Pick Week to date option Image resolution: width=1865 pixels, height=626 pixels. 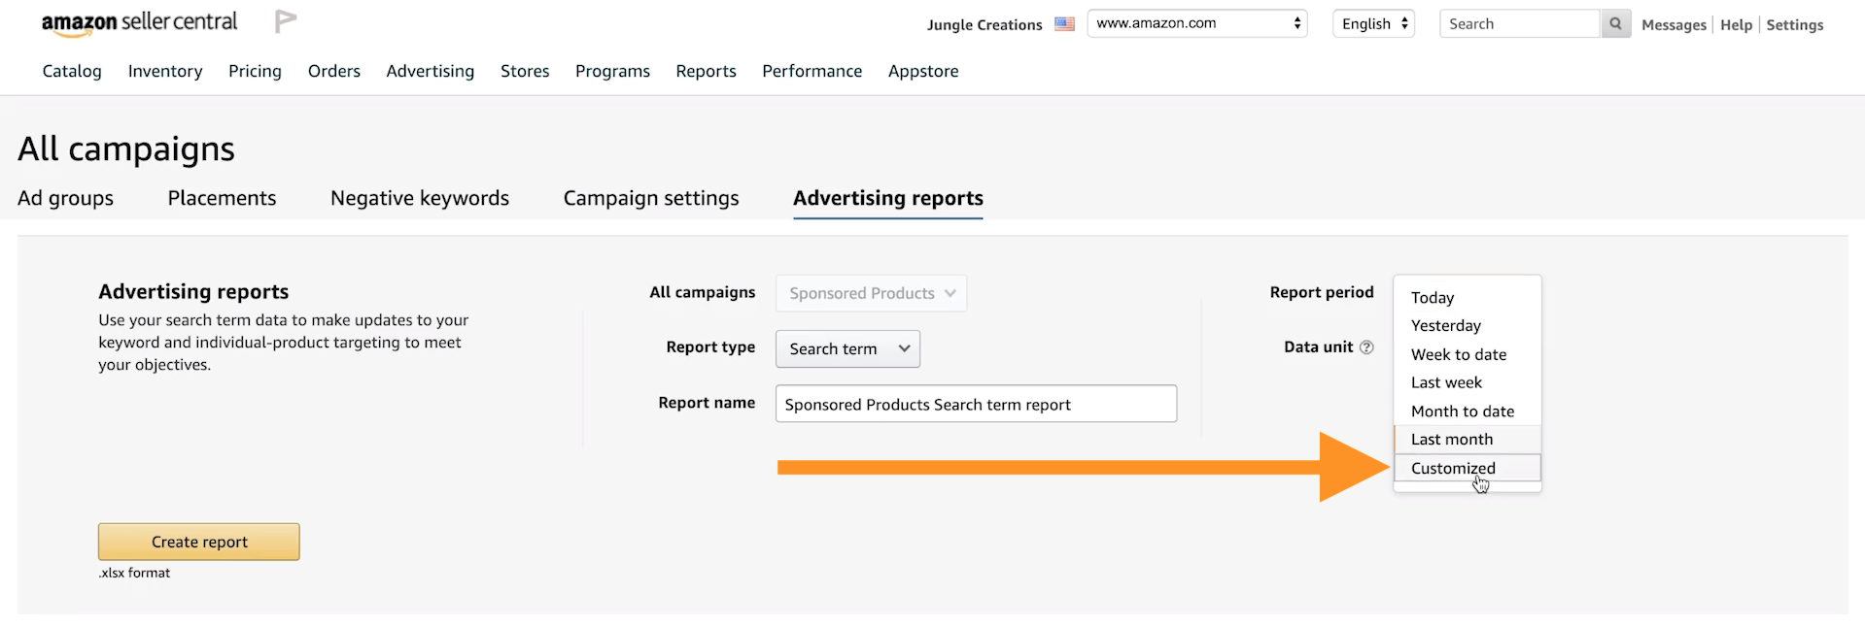(1458, 355)
